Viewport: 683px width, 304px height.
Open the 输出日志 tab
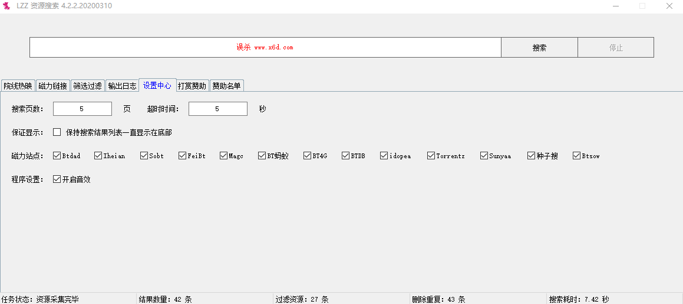pos(122,86)
